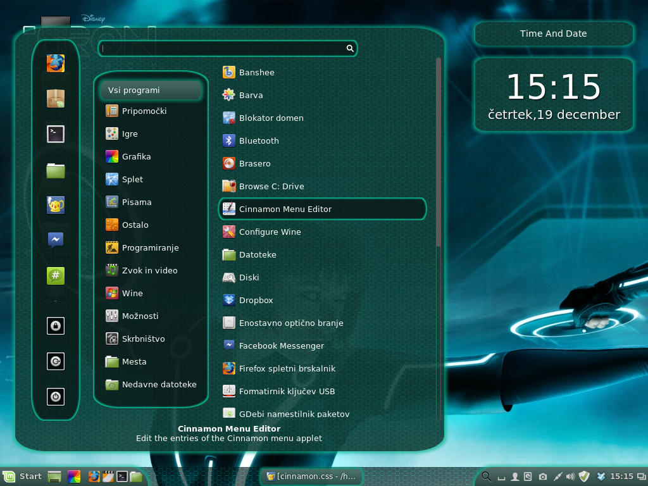Image resolution: width=648 pixels, height=486 pixels.
Task: Click the update manager shield icon
Action: tap(584, 477)
